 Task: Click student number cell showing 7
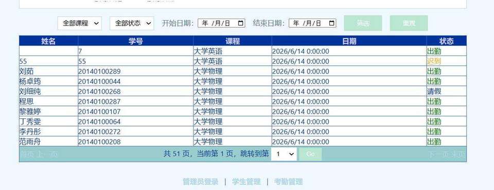coord(135,51)
